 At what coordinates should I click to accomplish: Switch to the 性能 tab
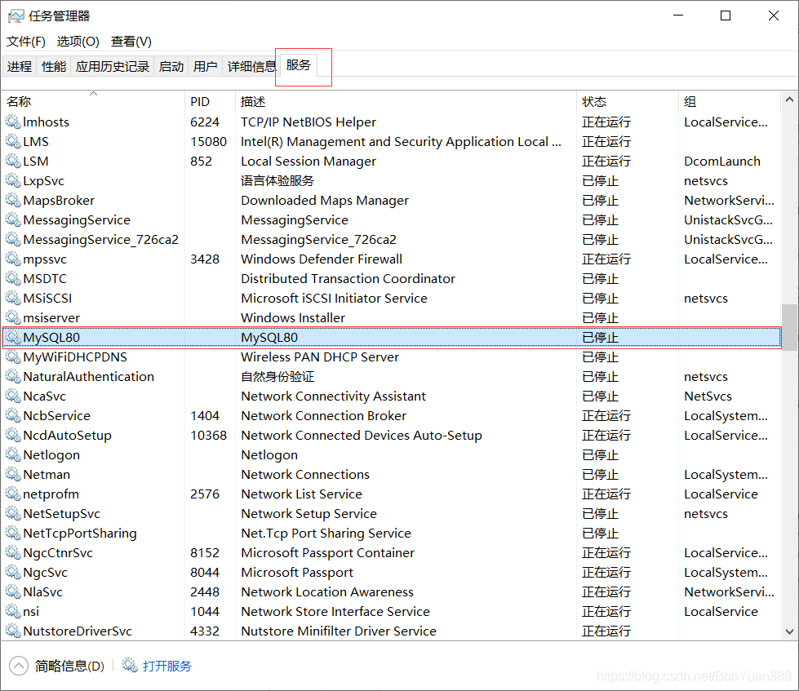54,66
